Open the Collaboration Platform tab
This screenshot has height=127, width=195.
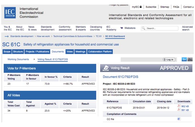tap(100, 52)
